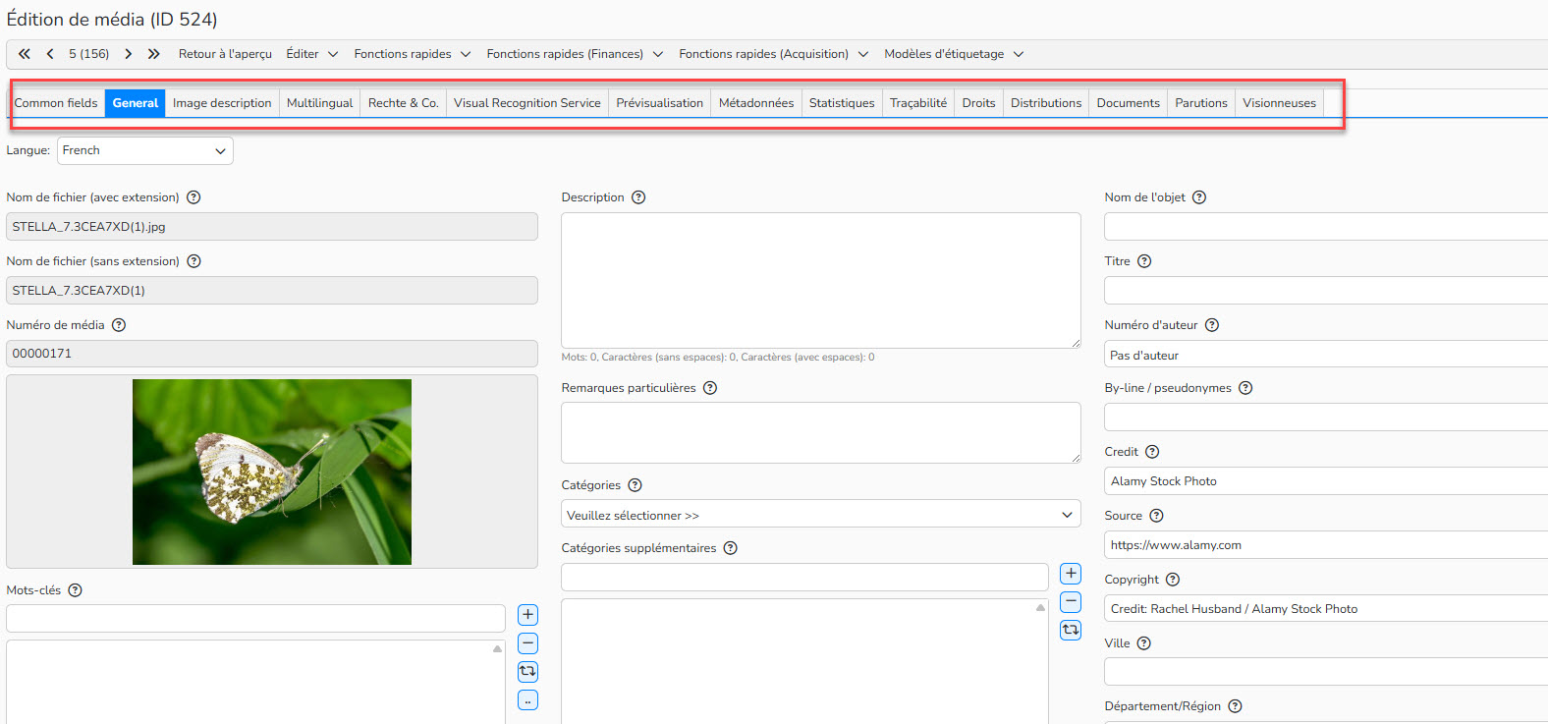This screenshot has height=724, width=1548.
Task: Click Catégories supplémentaires swap arrows button
Action: pyautogui.click(x=1071, y=630)
